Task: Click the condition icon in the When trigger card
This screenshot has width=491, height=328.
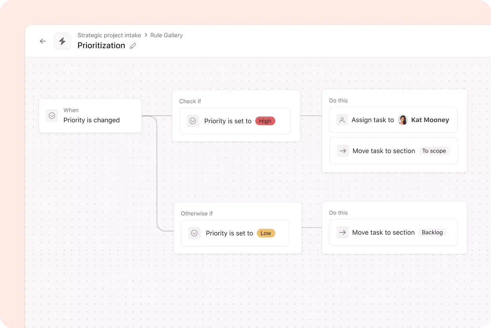Action: tap(51, 115)
